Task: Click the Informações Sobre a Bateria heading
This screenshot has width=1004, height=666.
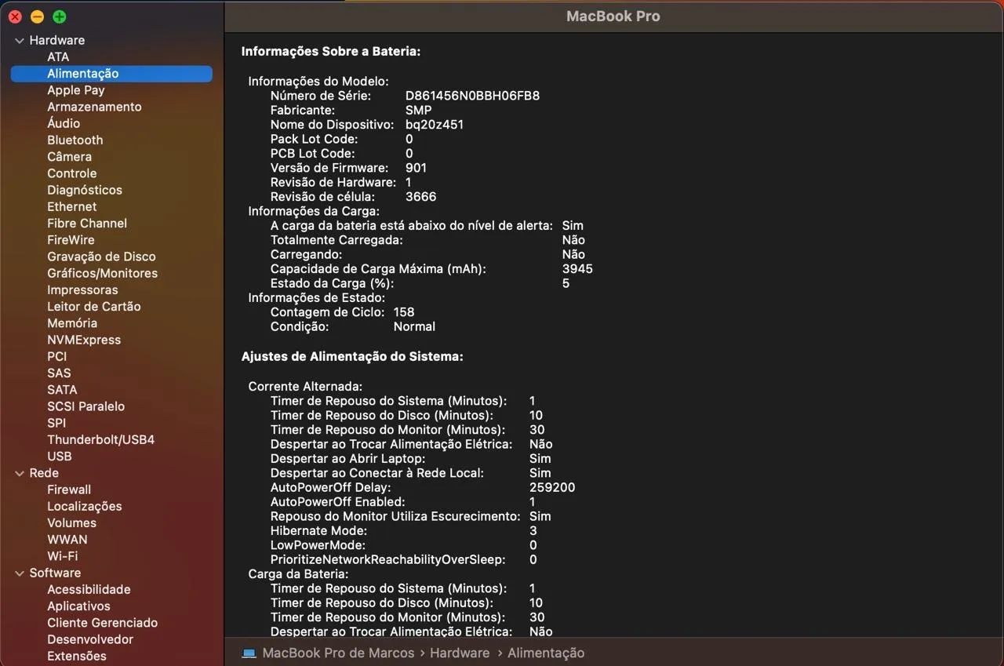Action: 331,52
